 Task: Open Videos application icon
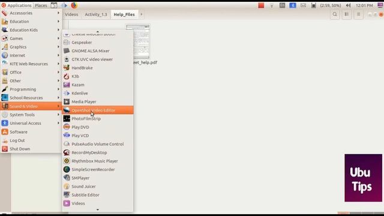pos(67,203)
